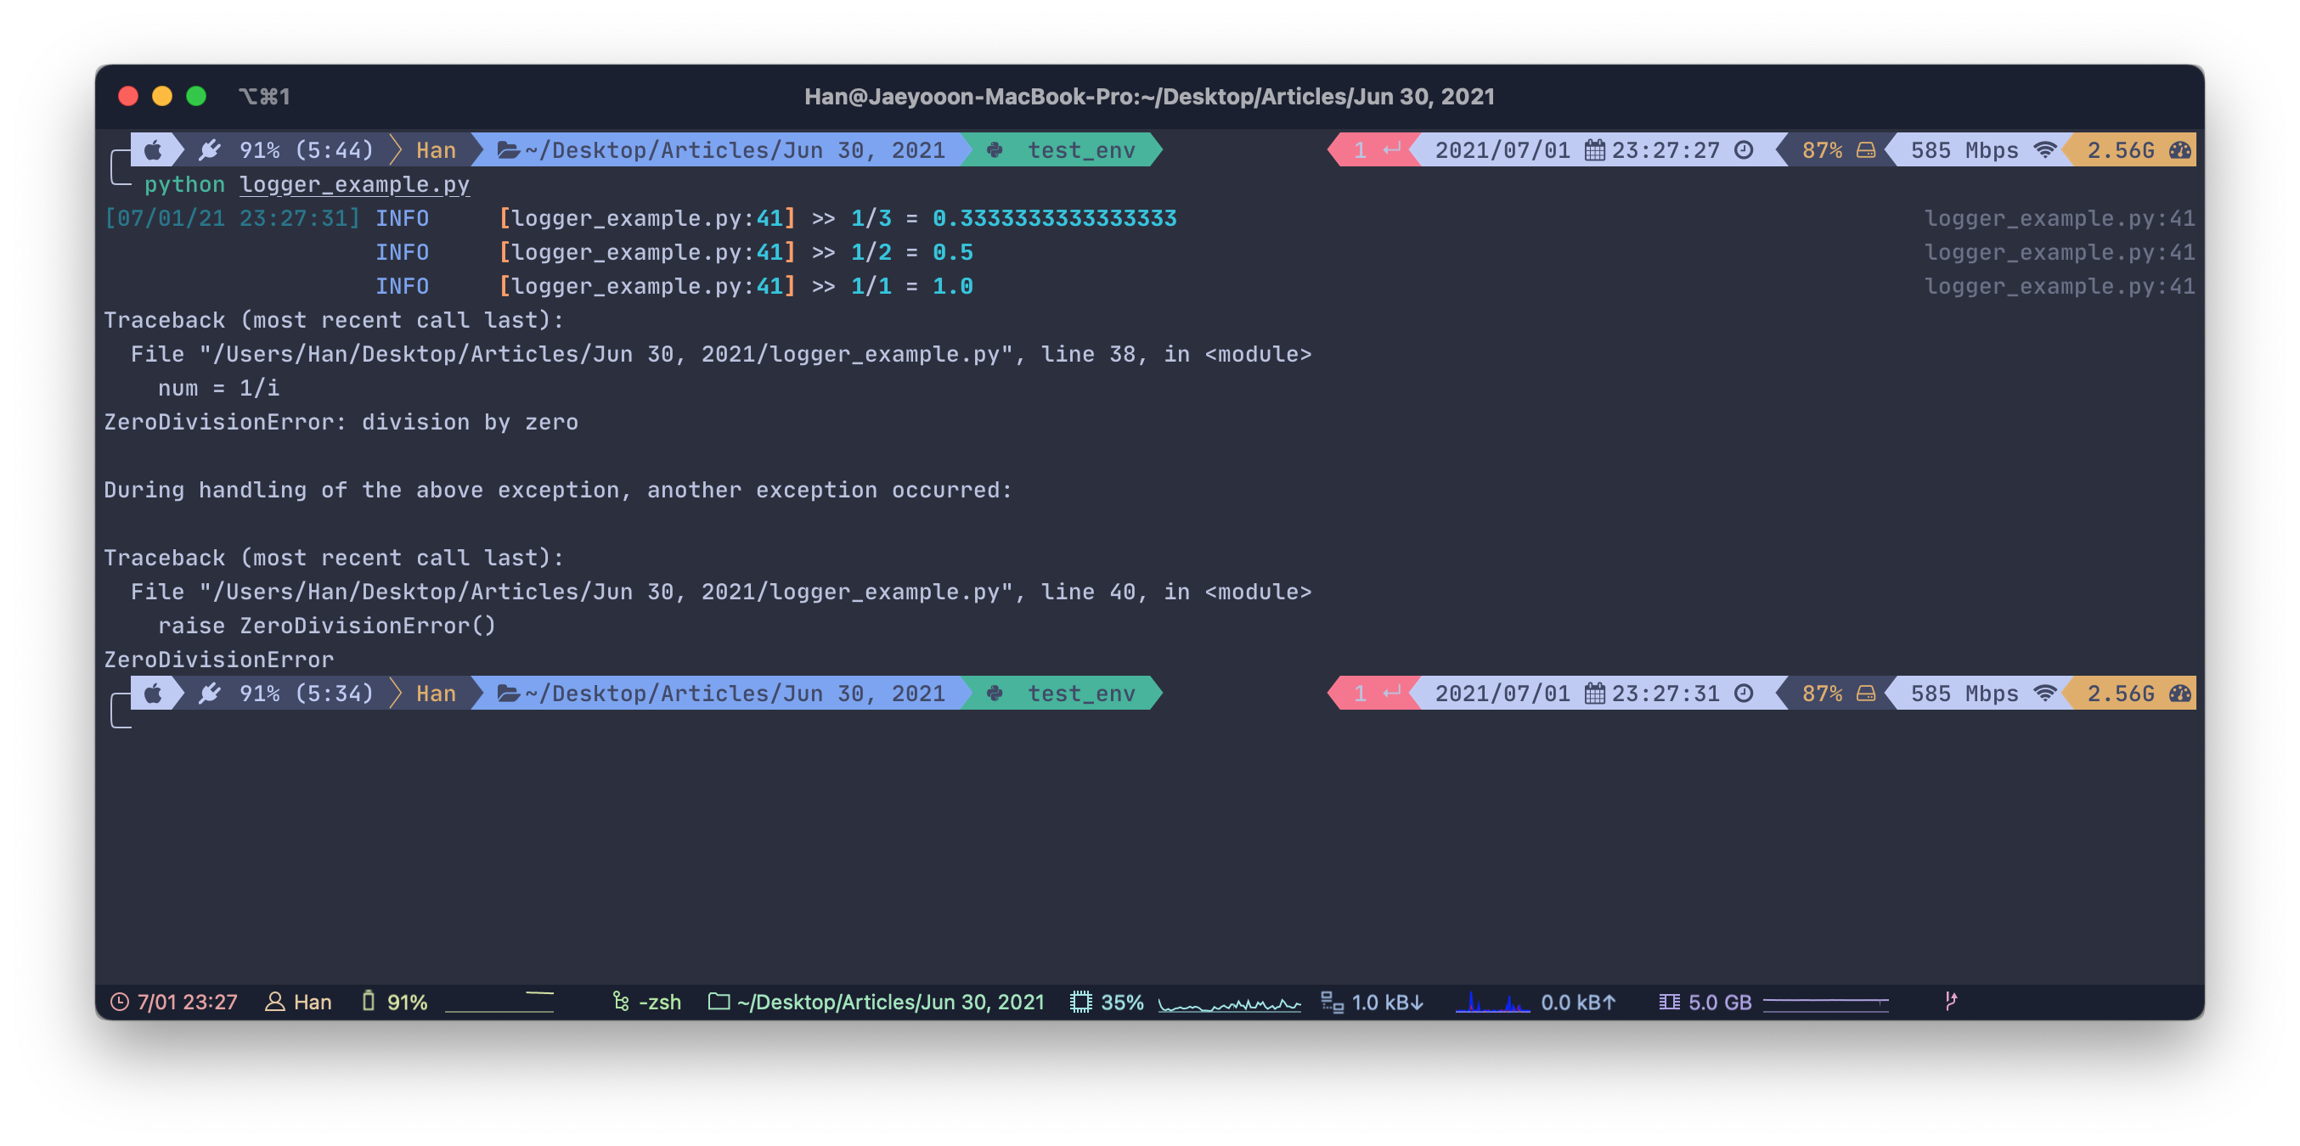
Task: Click the -zsh job icon in status bar
Action: tap(621, 1002)
